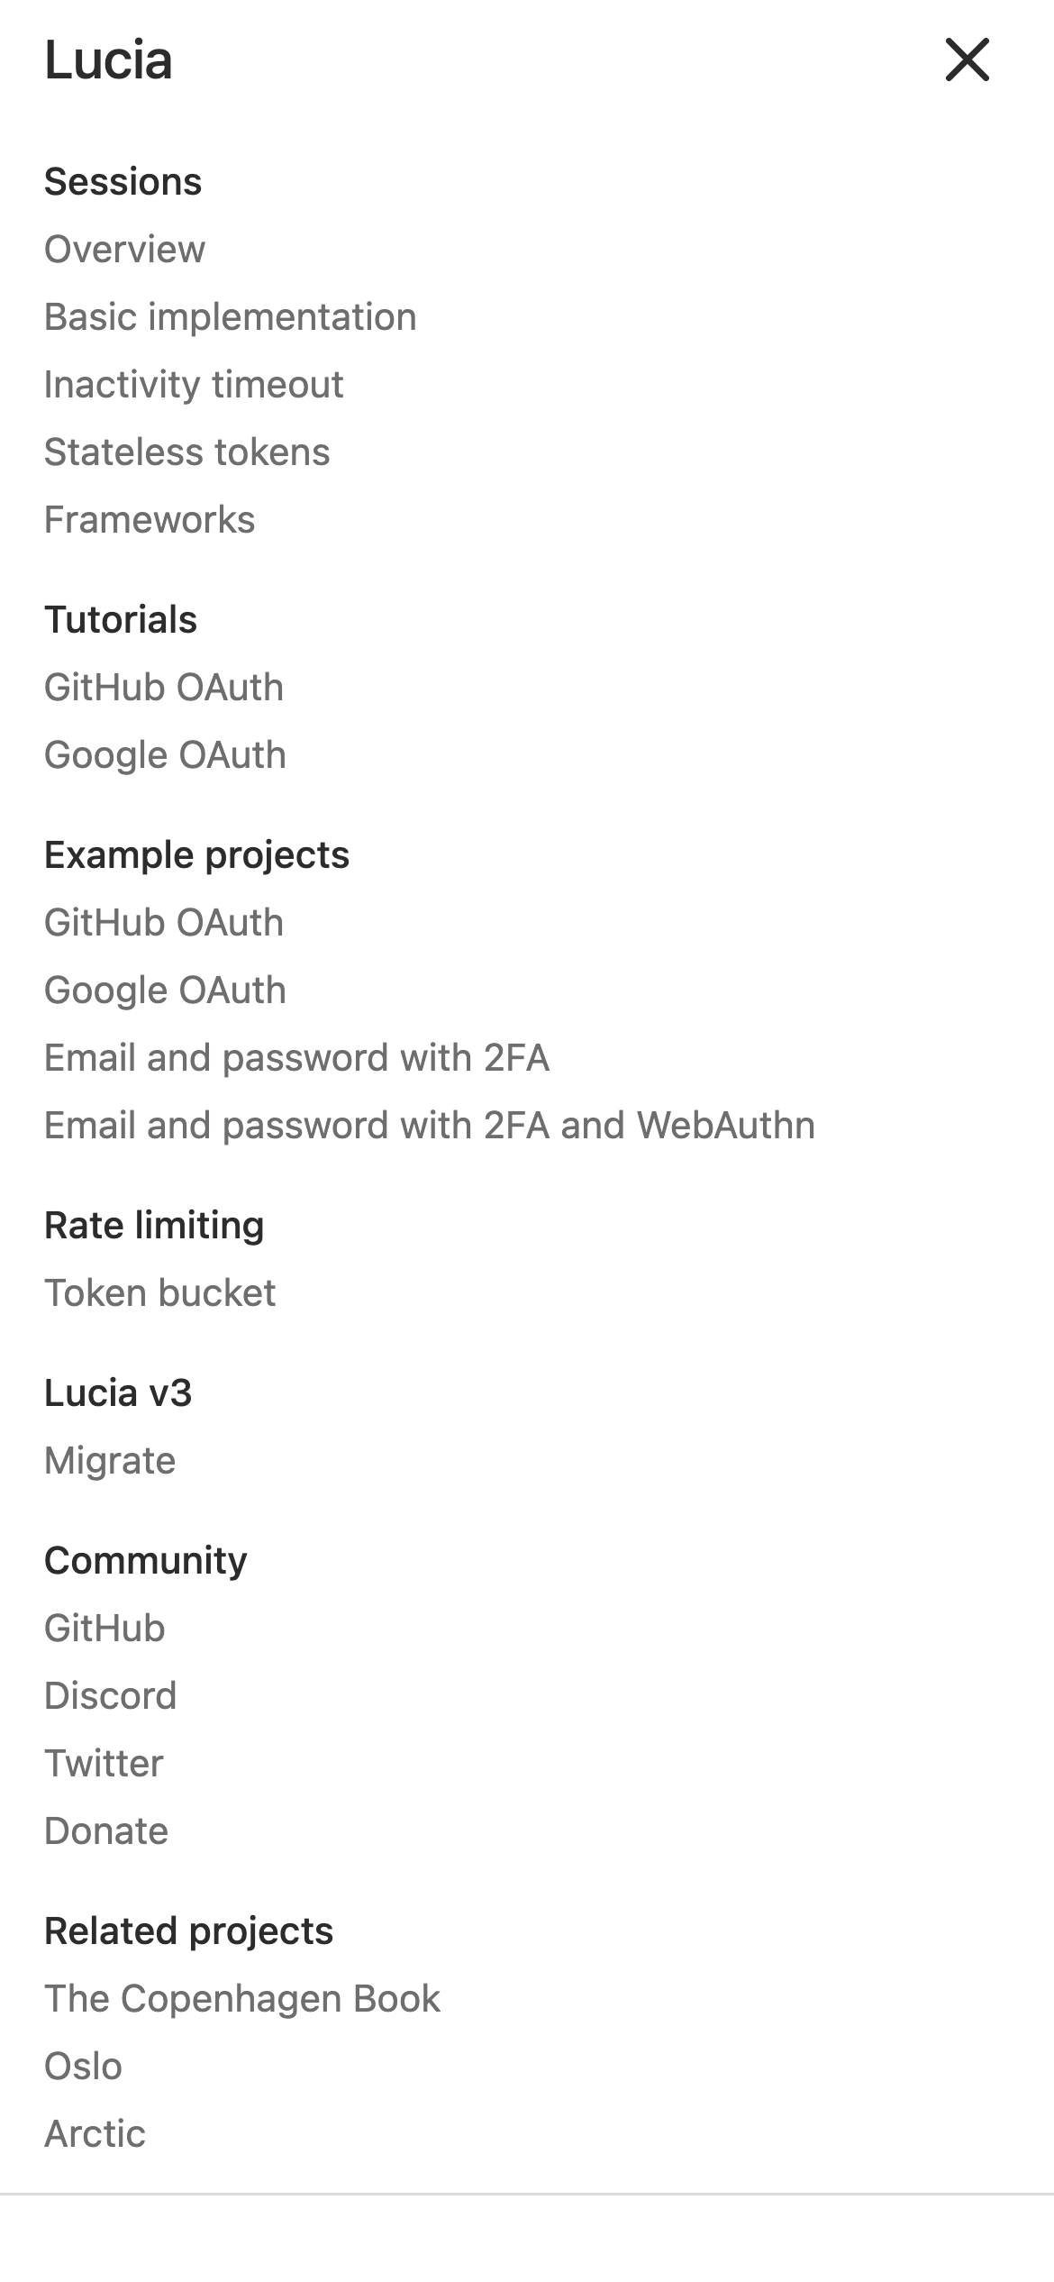1054x2282 pixels.
Task: Open GitHub OAuth under Tutorials
Action: 164,688
